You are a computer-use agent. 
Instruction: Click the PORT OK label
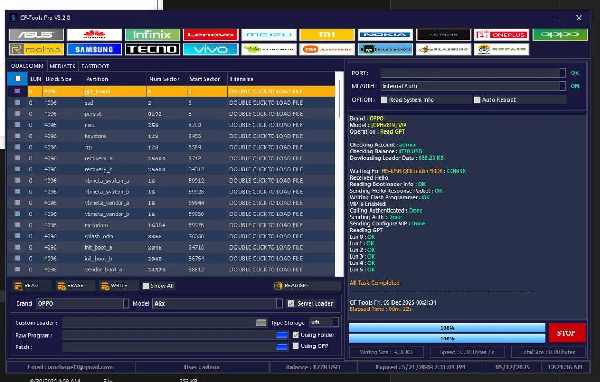pyautogui.click(x=575, y=73)
